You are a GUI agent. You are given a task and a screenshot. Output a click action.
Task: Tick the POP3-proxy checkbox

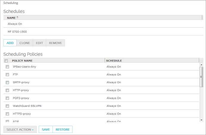coord(7,98)
